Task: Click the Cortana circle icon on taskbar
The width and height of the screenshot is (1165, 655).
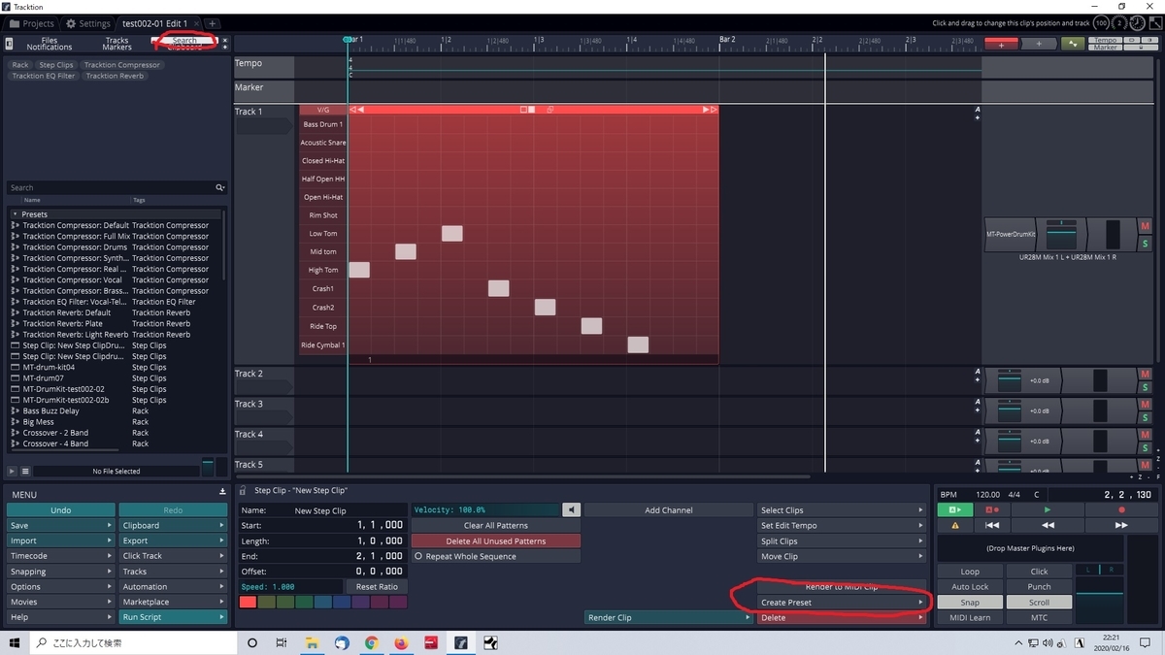Action: point(252,642)
